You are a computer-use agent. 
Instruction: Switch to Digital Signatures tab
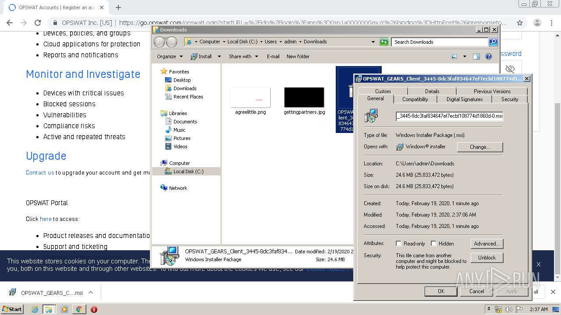pyautogui.click(x=464, y=99)
